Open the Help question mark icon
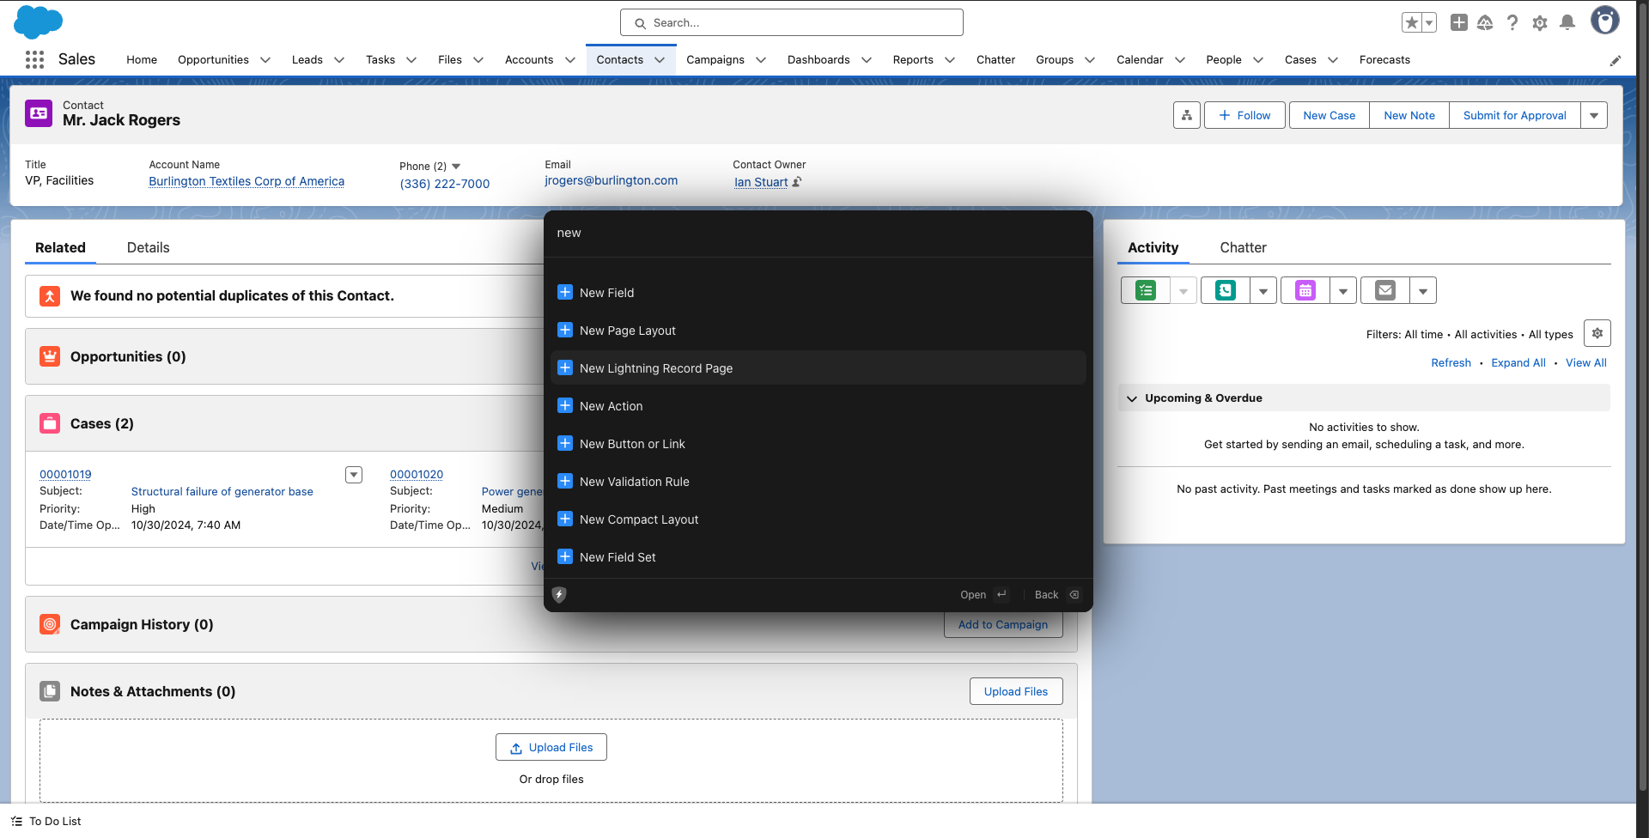 (x=1512, y=22)
